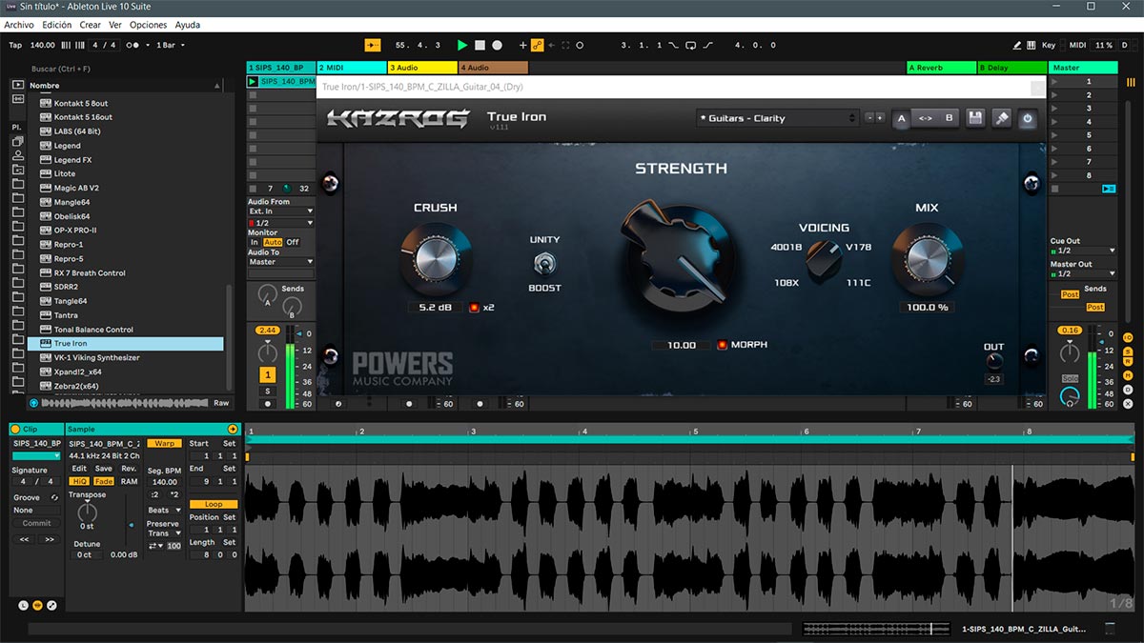The image size is (1144, 643).
Task: Open the clip color dropdown
Action: point(36,456)
